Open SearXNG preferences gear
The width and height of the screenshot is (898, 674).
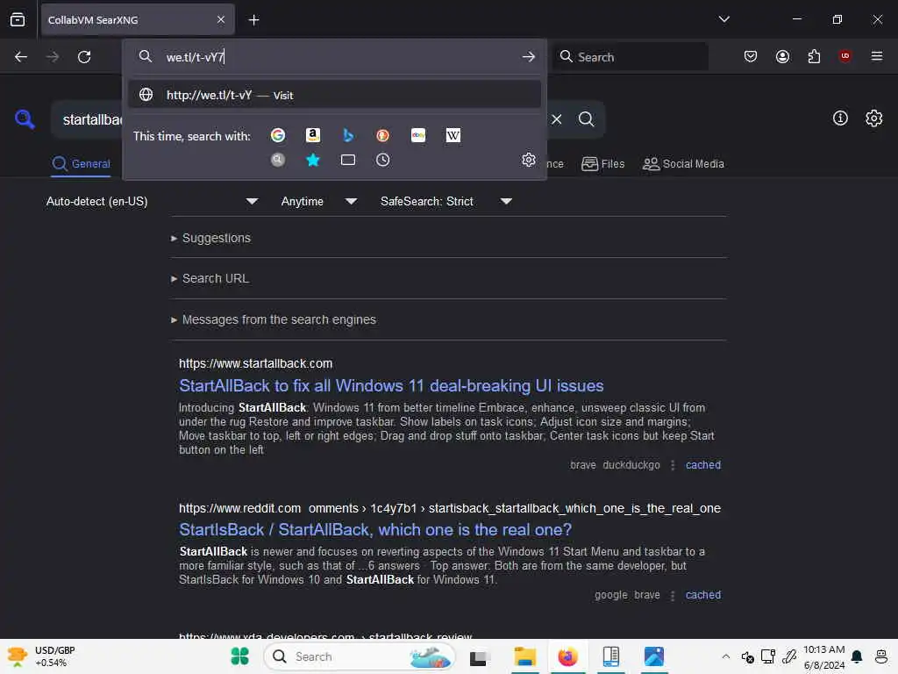874,118
